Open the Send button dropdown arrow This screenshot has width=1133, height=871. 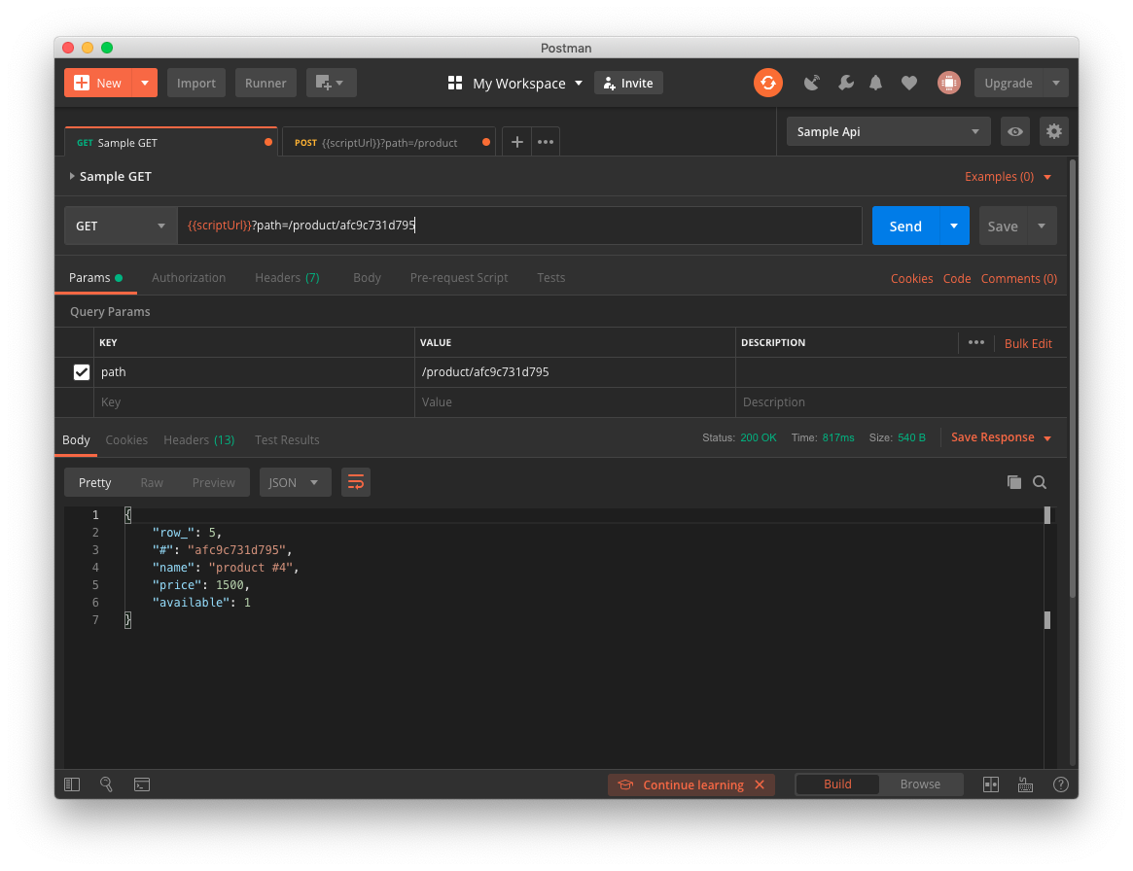coord(954,226)
